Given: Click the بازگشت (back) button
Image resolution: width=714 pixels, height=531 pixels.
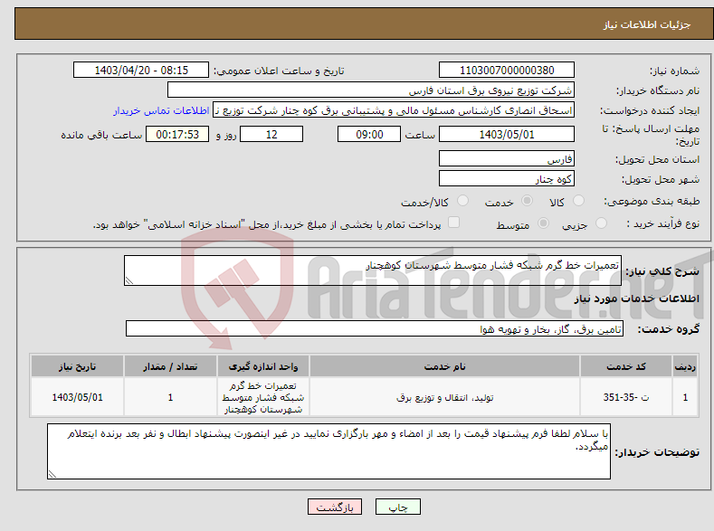Looking at the screenshot, I should [x=335, y=507].
